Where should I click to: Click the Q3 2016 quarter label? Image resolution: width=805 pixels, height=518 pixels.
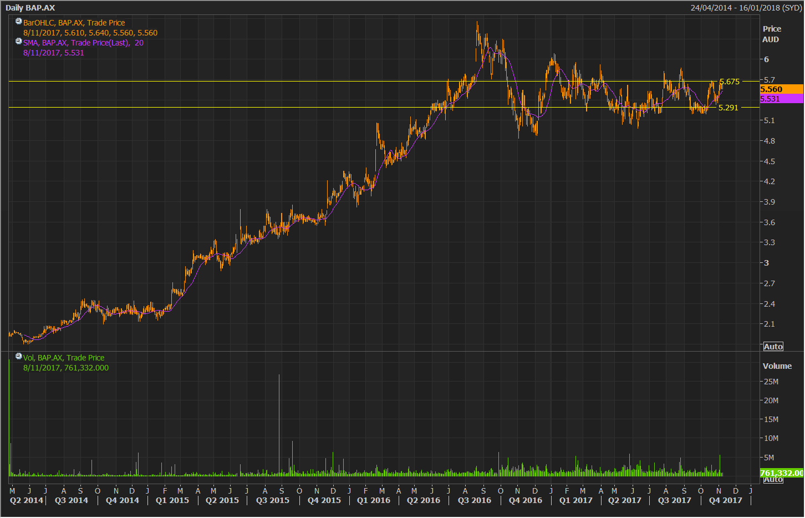coord(475,500)
